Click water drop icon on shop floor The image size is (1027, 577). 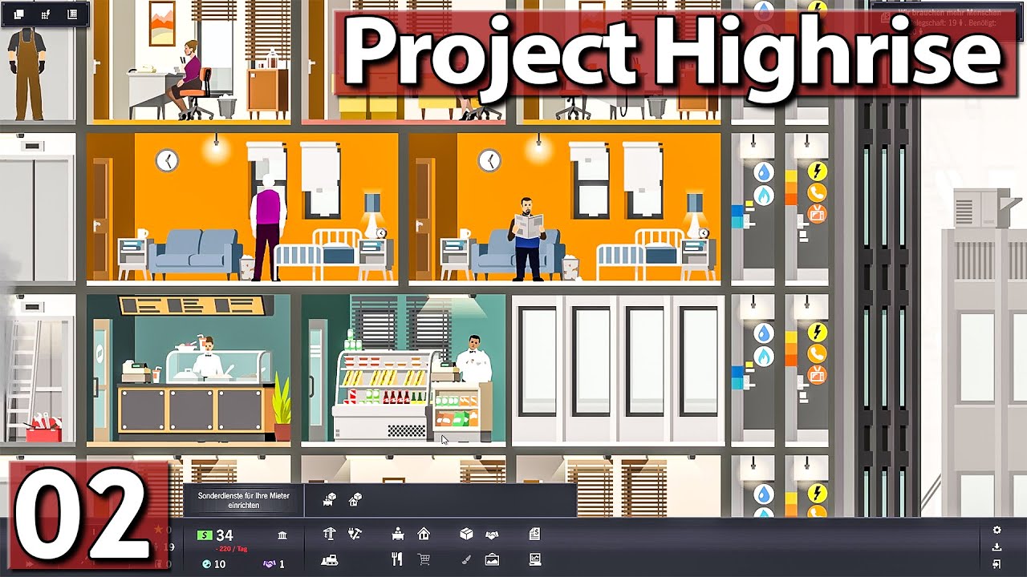click(763, 333)
